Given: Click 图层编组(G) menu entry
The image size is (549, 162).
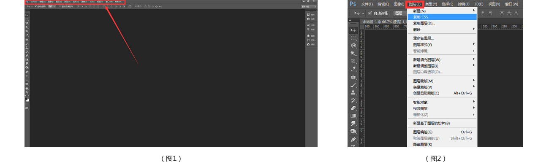Looking at the screenshot, I should click(x=442, y=132).
